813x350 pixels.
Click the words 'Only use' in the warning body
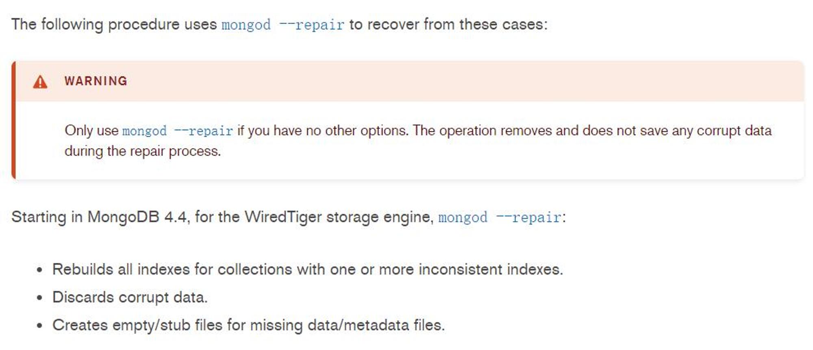(x=91, y=131)
